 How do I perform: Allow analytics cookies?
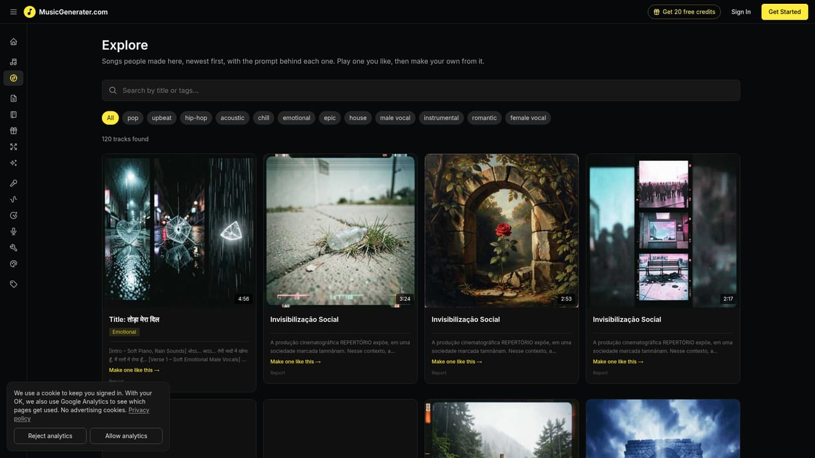click(126, 436)
